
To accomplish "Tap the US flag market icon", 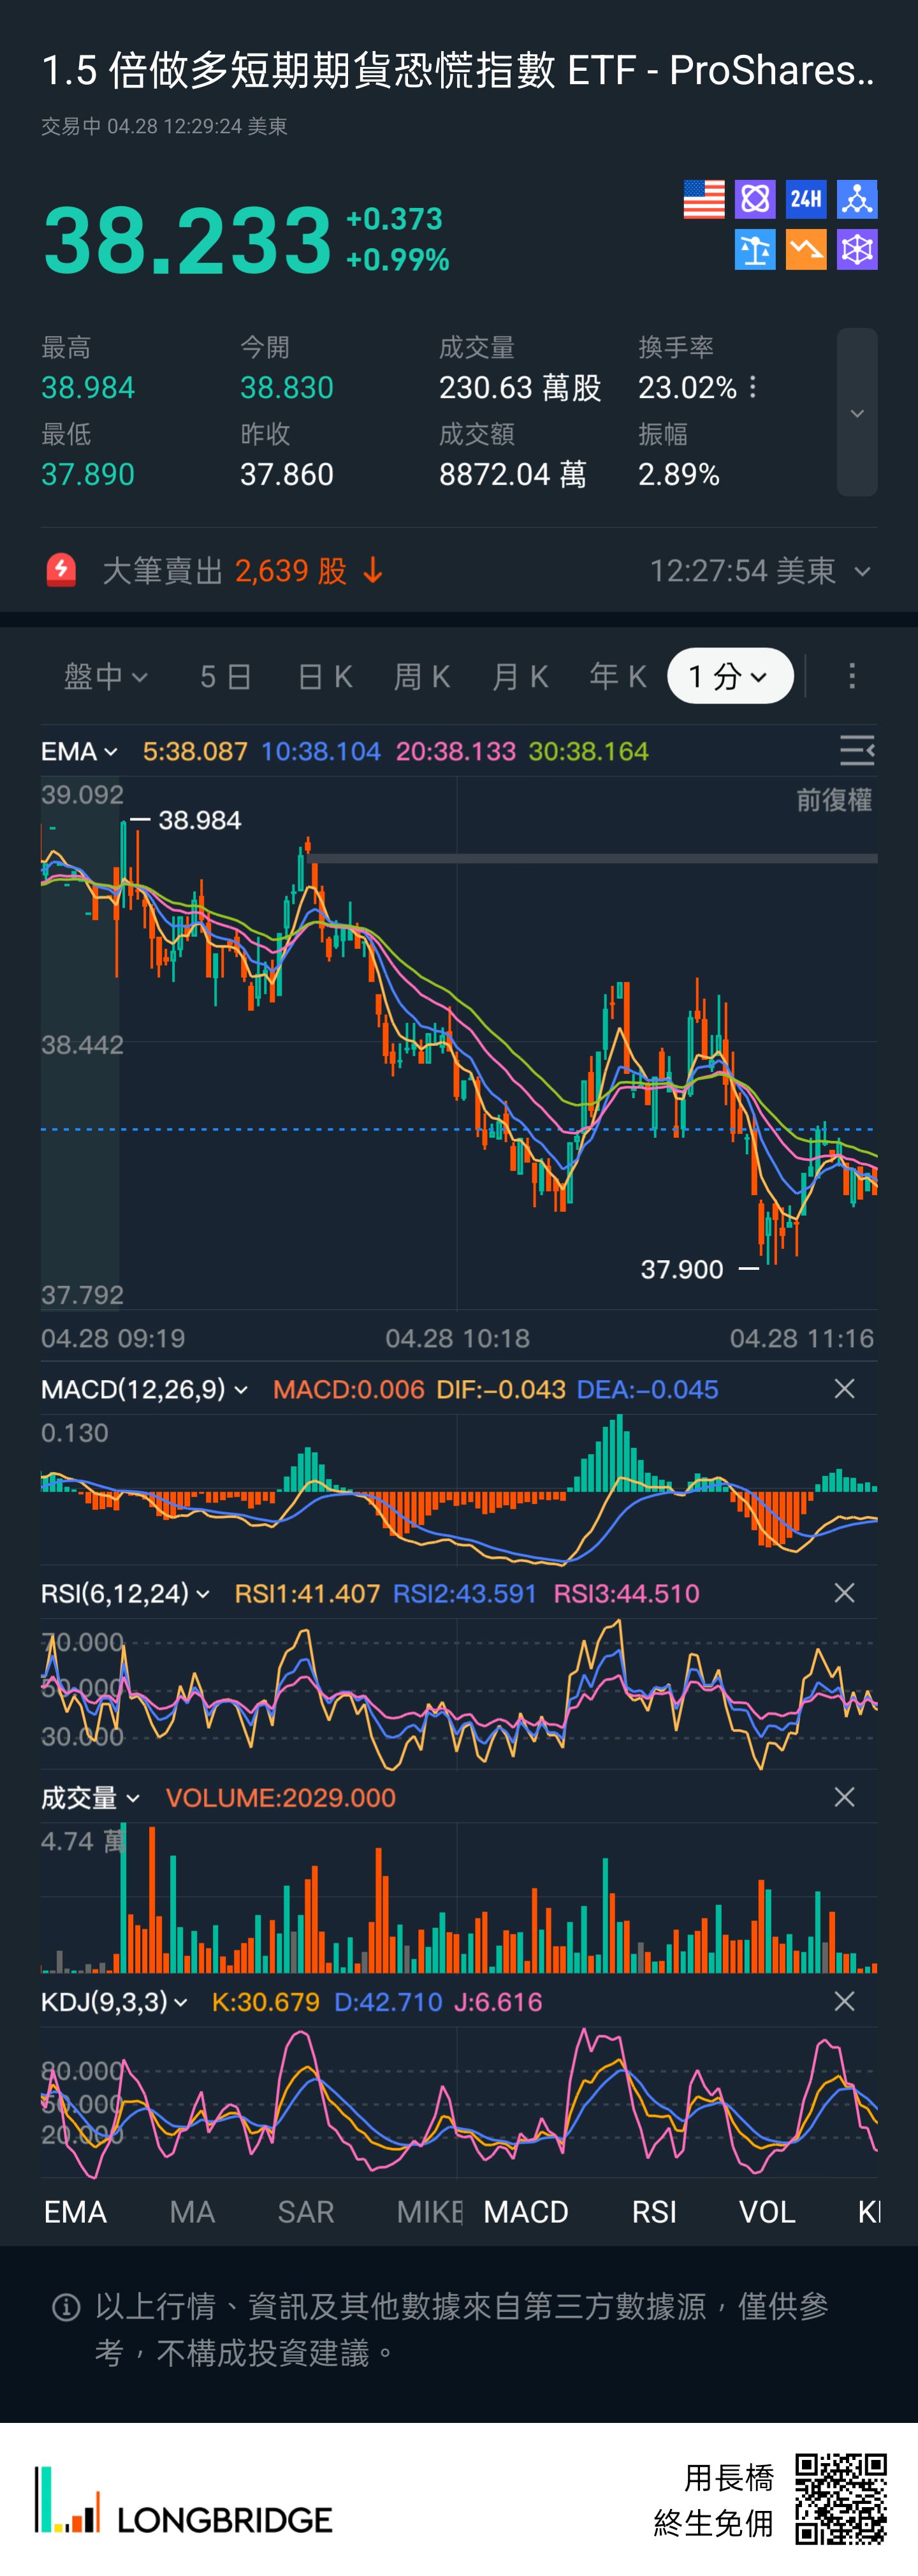I will click(x=703, y=199).
